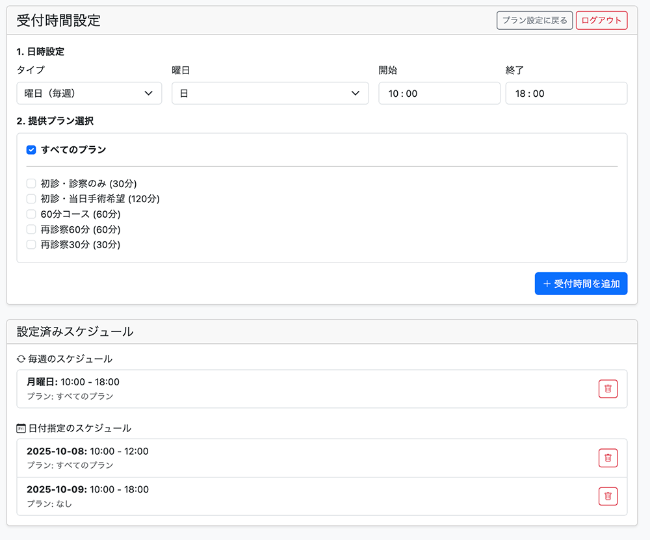Go back via プラン設定に戻る button
This screenshot has height=540, width=650.
pyautogui.click(x=534, y=21)
